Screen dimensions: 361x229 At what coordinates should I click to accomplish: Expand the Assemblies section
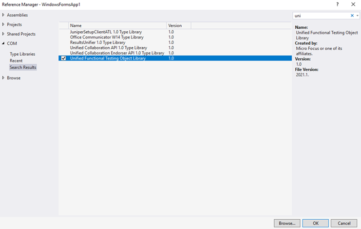point(4,15)
